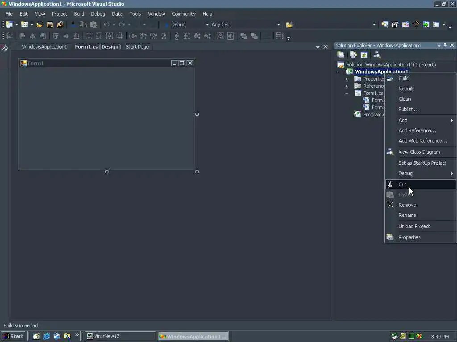Click the Paste icon in the Standard toolbar
This screenshot has height=342, width=457.
click(x=94, y=25)
